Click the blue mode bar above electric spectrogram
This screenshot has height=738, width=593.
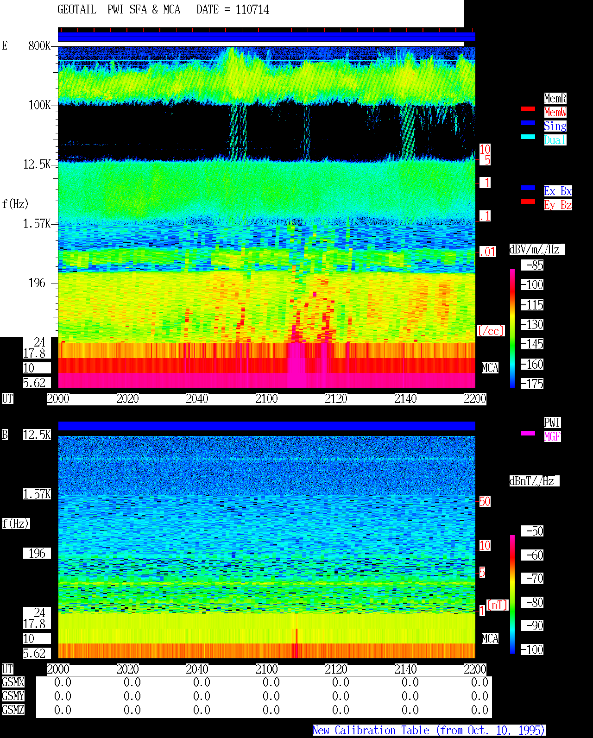(266, 37)
